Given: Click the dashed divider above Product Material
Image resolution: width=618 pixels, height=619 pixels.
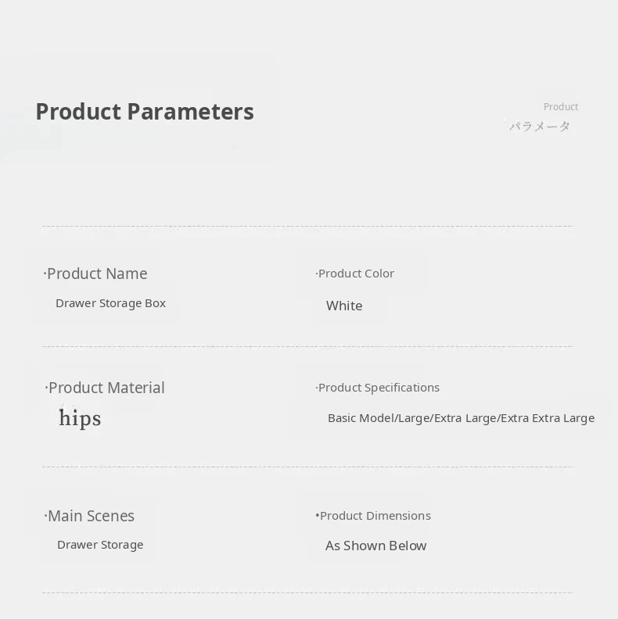Looking at the screenshot, I should coord(307,346).
